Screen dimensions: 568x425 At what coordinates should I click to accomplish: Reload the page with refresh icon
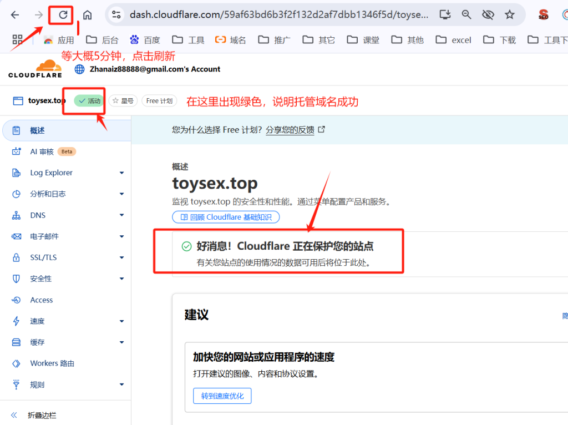point(63,15)
